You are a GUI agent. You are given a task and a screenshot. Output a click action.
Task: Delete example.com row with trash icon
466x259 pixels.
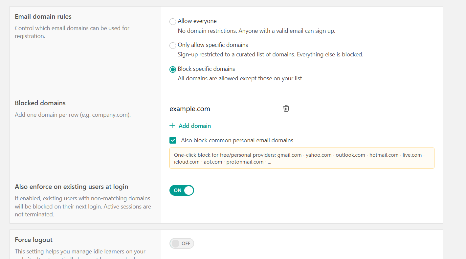286,109
